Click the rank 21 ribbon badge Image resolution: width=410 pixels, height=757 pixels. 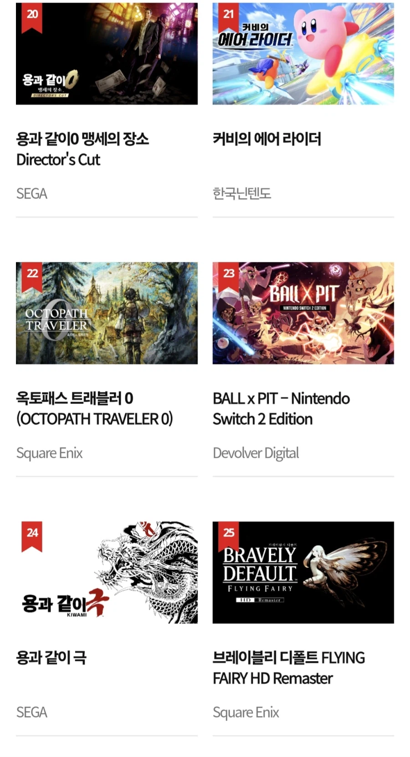[x=229, y=17]
